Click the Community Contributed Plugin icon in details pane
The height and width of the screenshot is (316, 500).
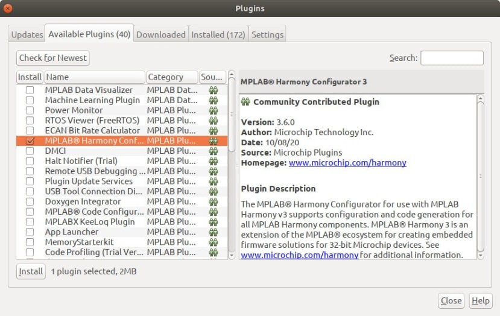point(245,102)
